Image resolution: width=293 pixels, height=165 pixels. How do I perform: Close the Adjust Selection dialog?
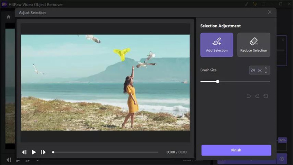[269, 12]
